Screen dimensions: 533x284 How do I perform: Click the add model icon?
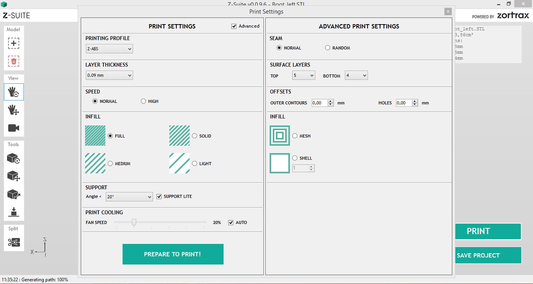[x=14, y=43]
